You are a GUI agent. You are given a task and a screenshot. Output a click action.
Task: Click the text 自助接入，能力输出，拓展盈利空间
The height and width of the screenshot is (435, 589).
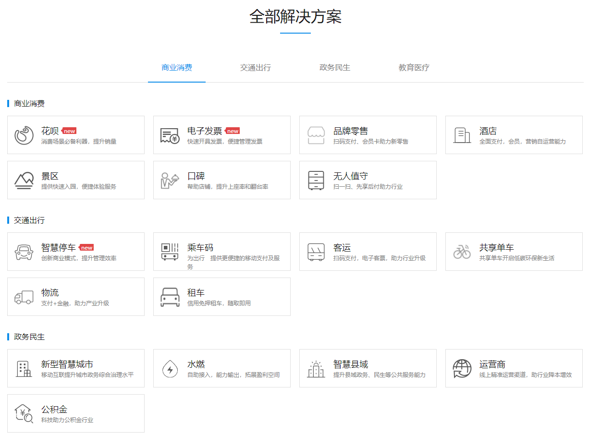tap(233, 375)
